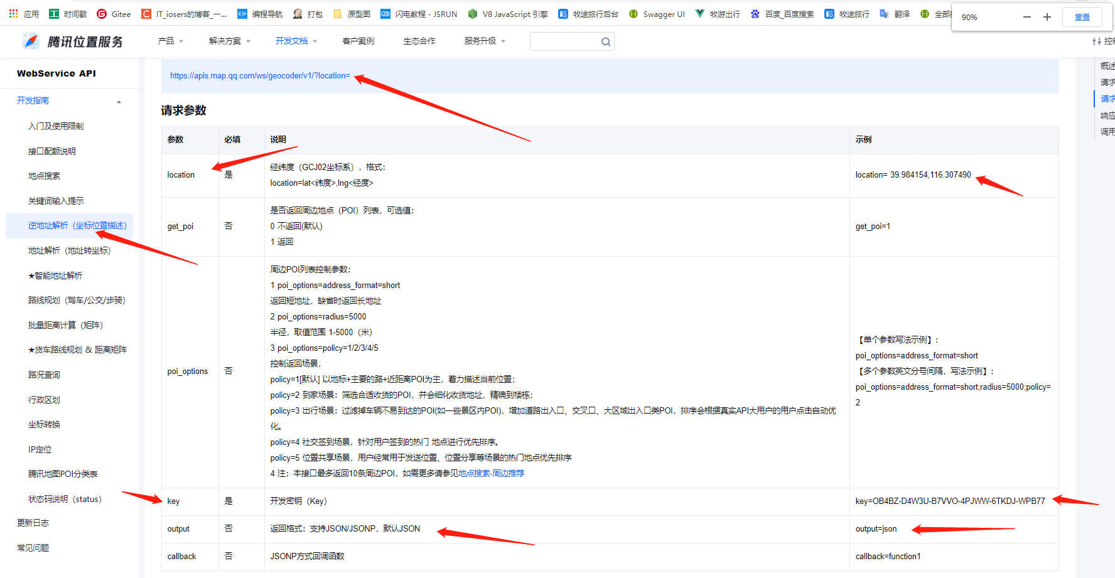Open the geocoder API URL link
Screen dimensions: 1115x578
click(260, 75)
